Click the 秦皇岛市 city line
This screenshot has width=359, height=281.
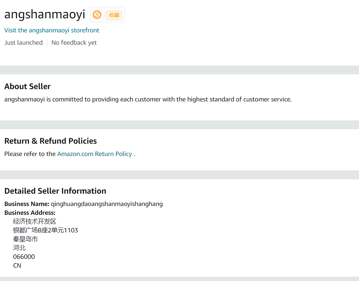tap(25, 239)
